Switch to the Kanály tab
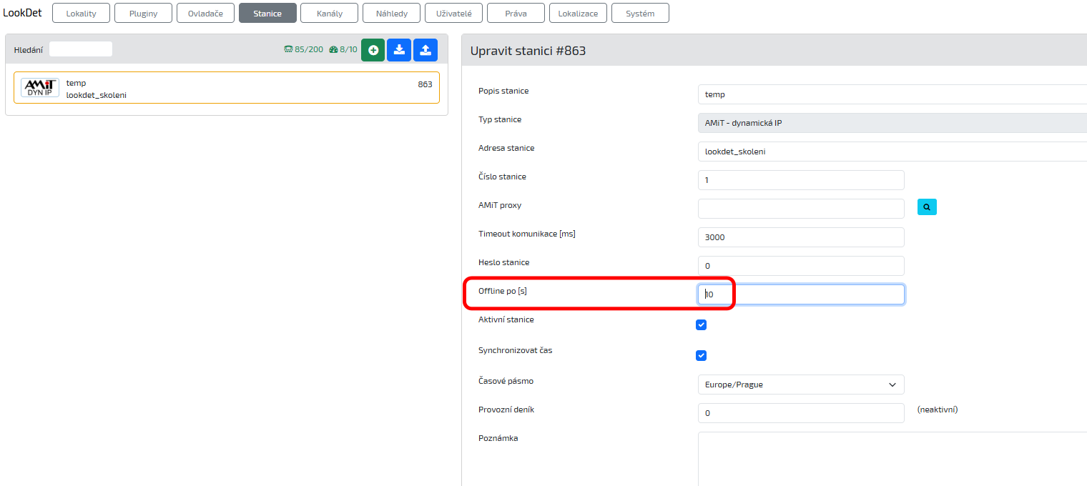This screenshot has width=1087, height=486. point(329,14)
